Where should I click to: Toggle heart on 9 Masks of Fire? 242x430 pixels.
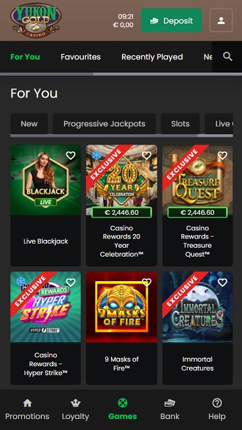[x=146, y=282]
